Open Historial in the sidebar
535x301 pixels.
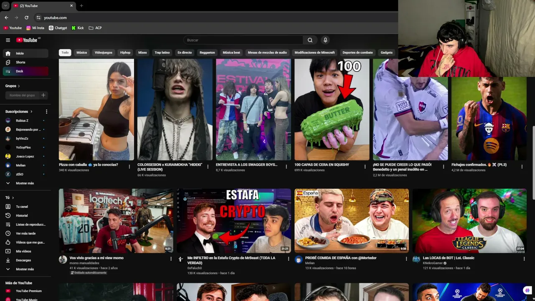click(x=25, y=215)
